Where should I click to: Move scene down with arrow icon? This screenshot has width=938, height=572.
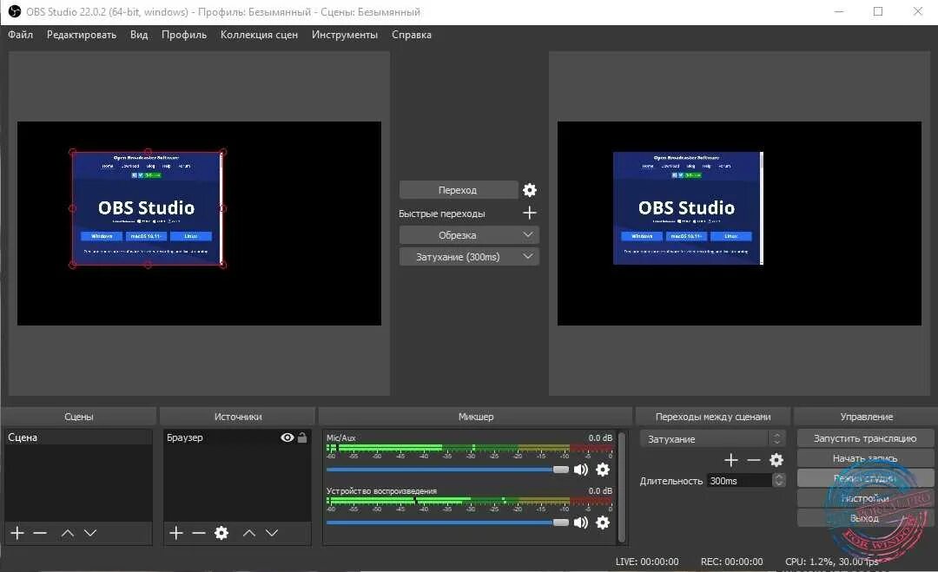point(90,533)
